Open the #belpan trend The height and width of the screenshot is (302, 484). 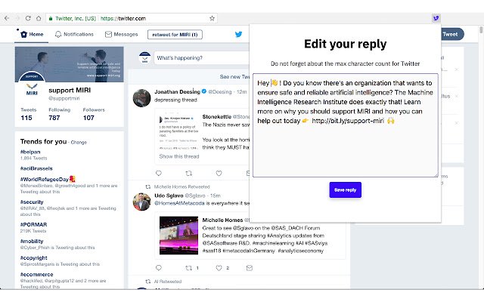[x=30, y=152]
